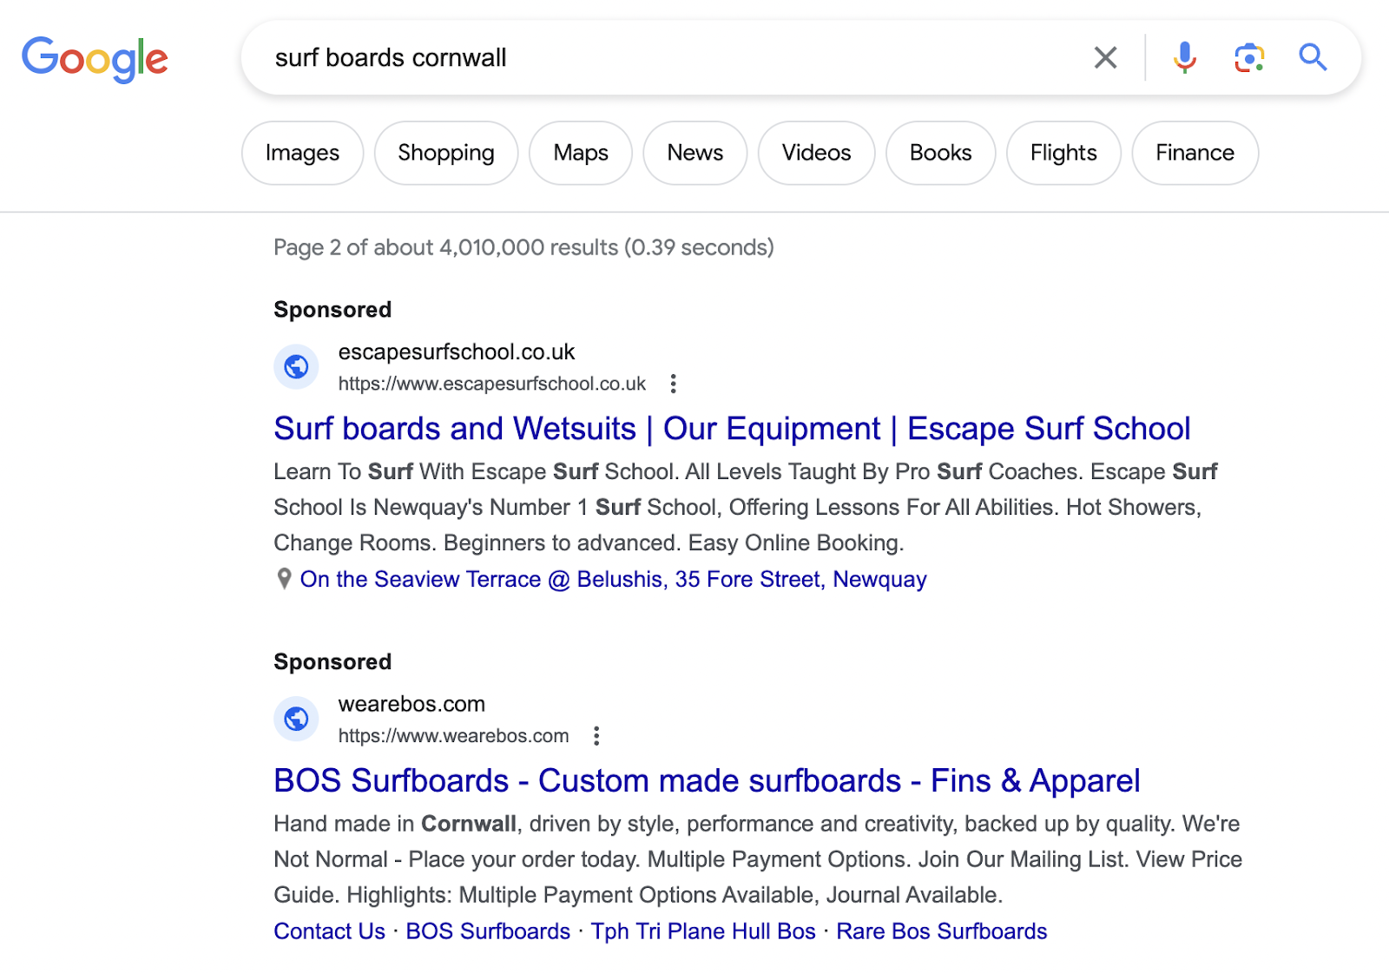Switch to the Shopping tab
Screen dimensions: 1389x973
click(x=446, y=153)
